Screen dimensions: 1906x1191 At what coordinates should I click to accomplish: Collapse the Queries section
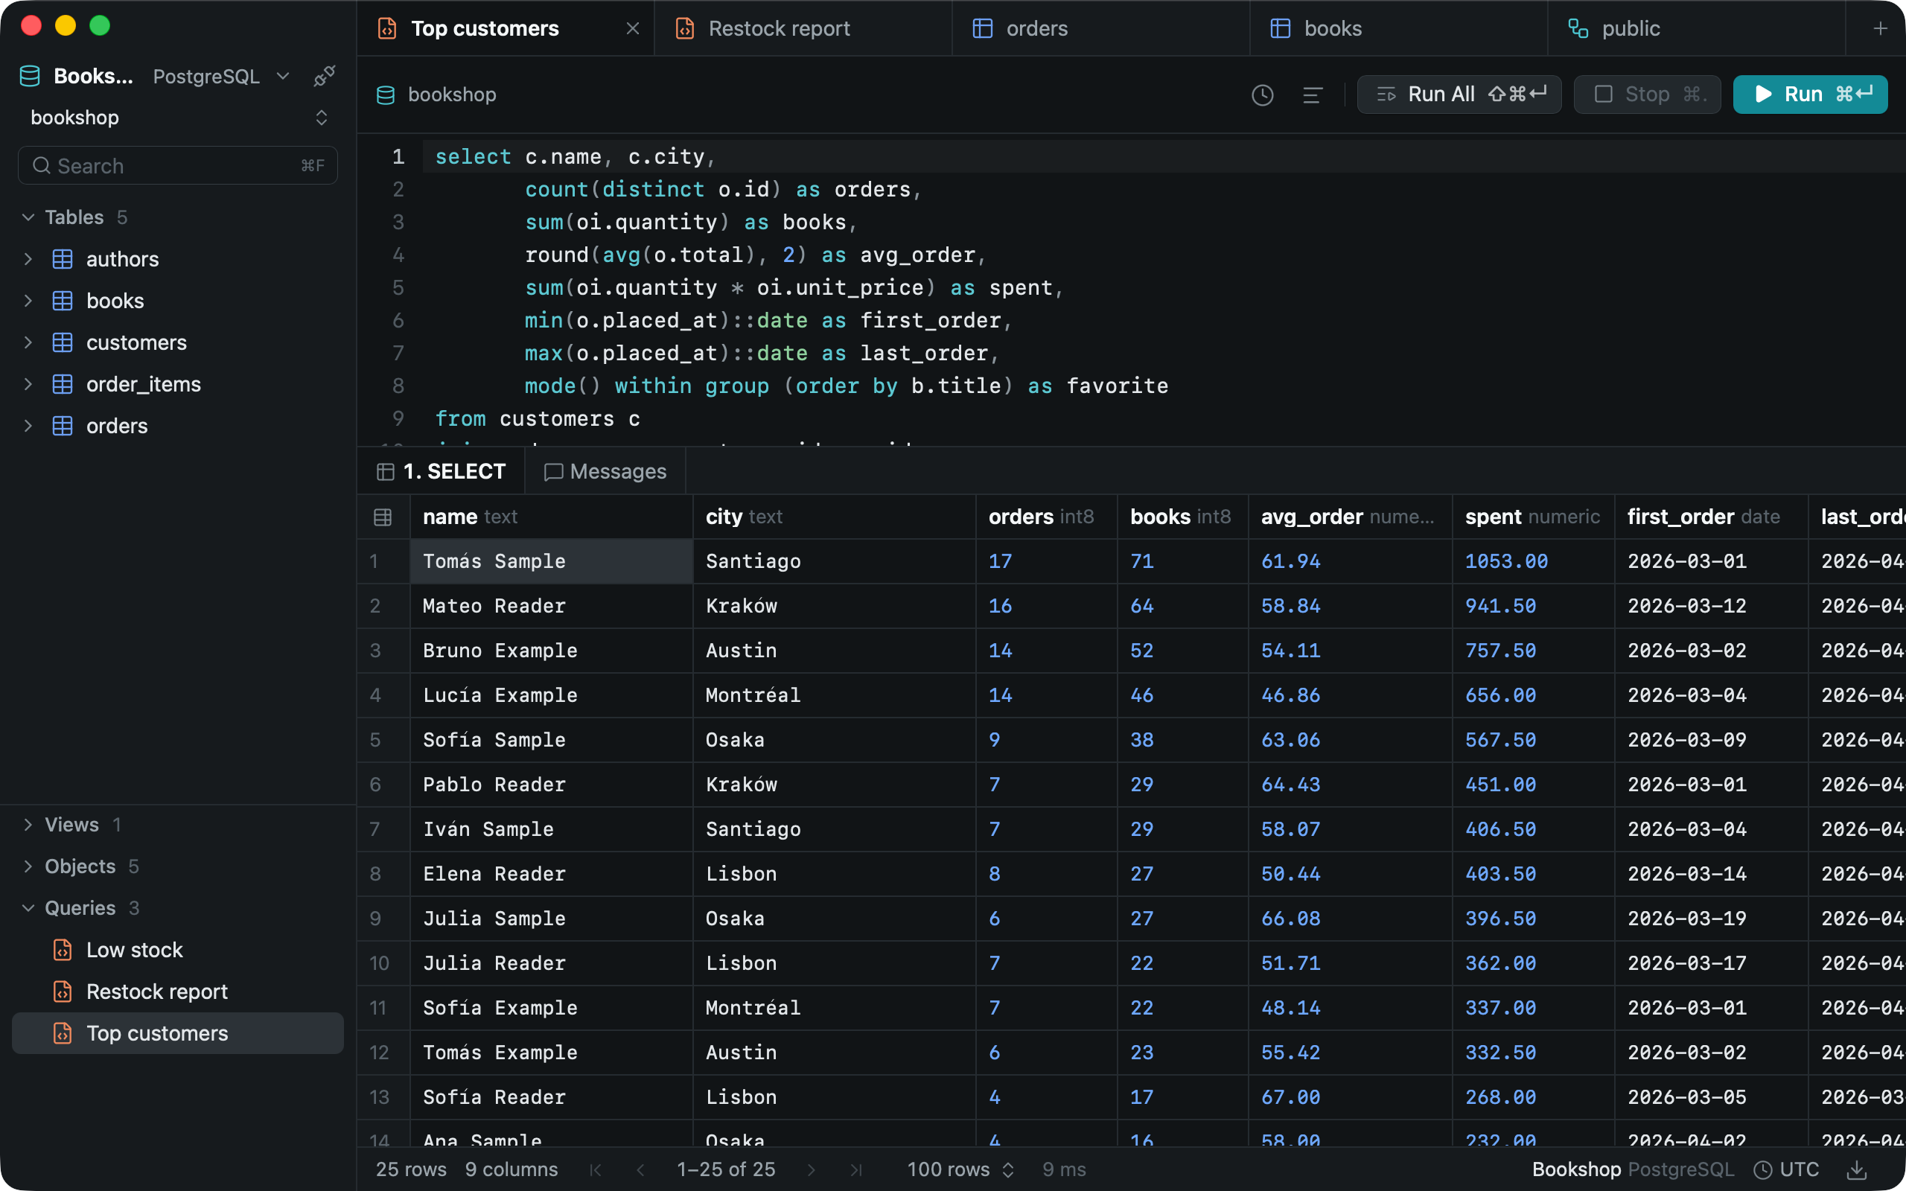point(28,908)
